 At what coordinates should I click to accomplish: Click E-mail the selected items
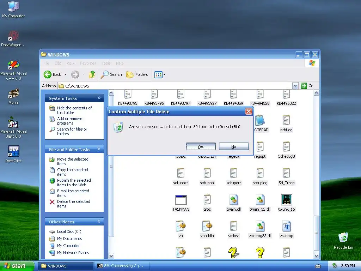(73, 193)
